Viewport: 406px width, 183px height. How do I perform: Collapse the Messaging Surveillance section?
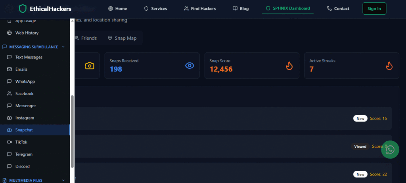(63, 47)
